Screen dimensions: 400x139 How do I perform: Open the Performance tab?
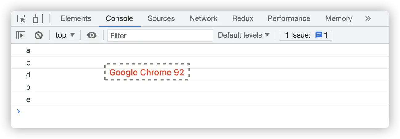click(289, 18)
